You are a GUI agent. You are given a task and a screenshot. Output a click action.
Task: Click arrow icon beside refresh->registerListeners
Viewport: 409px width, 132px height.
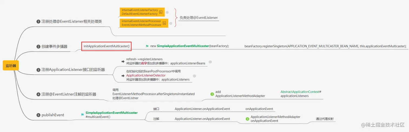click(123, 61)
